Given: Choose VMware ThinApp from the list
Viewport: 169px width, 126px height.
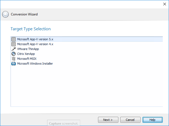Looking at the screenshot, I should [28, 49].
